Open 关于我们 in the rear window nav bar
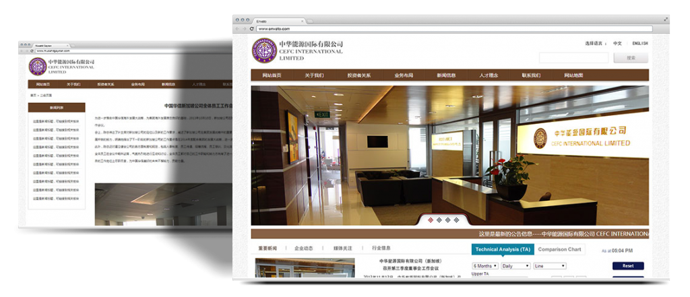Image resolution: width=690 pixels, height=297 pixels. click(x=73, y=84)
